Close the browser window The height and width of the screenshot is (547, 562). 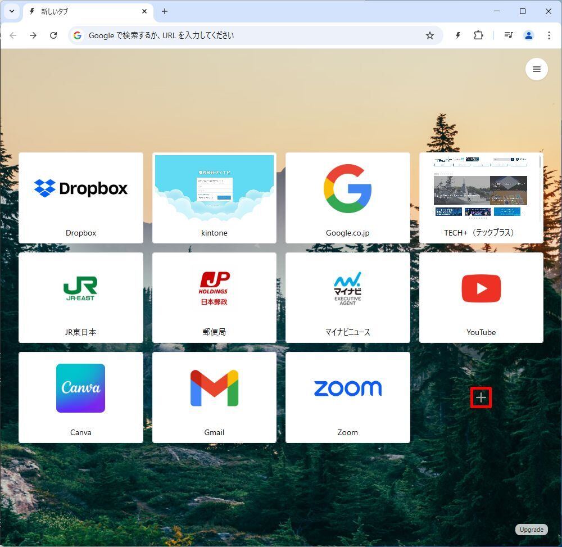[x=549, y=11]
